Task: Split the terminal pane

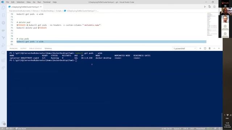Action: coord(205,48)
